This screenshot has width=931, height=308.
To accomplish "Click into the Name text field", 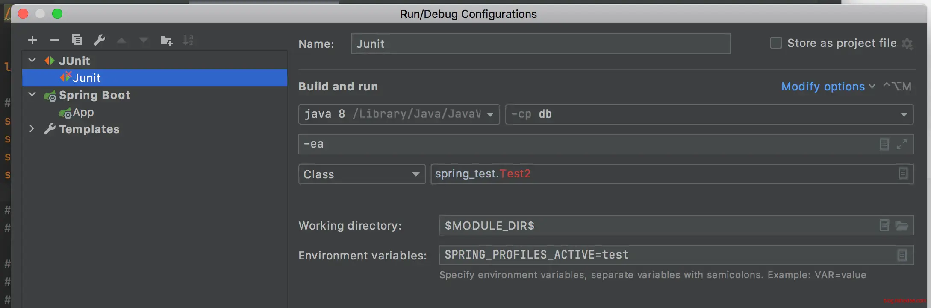I will (540, 44).
